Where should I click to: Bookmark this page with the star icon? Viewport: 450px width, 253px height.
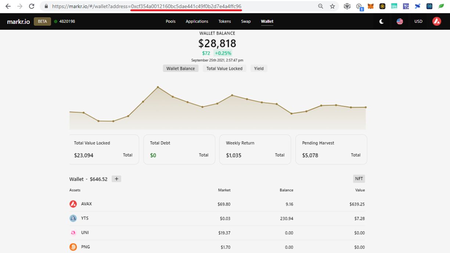point(332,6)
